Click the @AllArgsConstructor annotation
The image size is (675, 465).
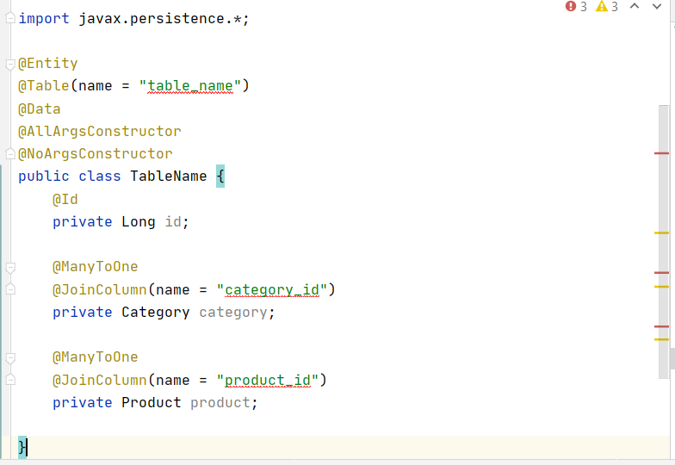[x=100, y=131]
